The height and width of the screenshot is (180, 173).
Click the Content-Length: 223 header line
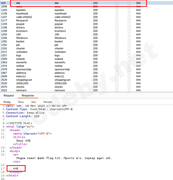[22, 116]
